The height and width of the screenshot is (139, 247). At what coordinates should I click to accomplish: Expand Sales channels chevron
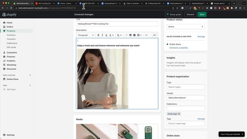(x=30, y=75)
